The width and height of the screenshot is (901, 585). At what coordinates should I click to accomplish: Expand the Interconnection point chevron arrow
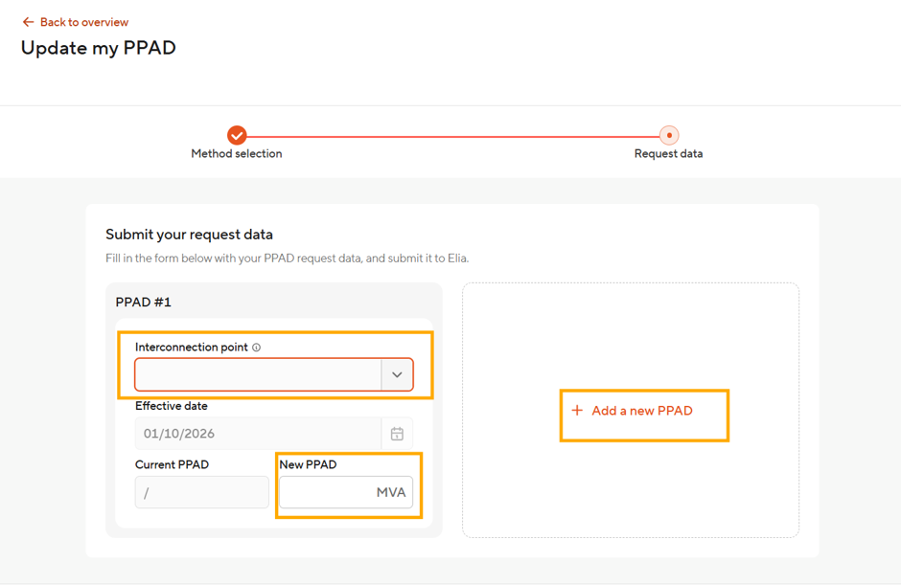pyautogui.click(x=397, y=375)
